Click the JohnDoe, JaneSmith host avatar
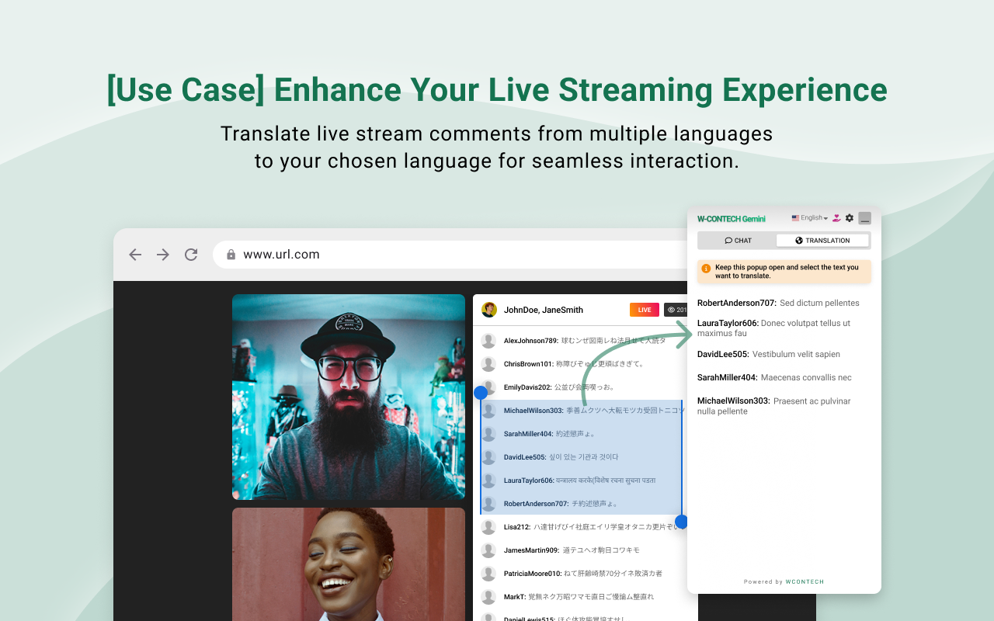This screenshot has width=994, height=621. coord(489,310)
